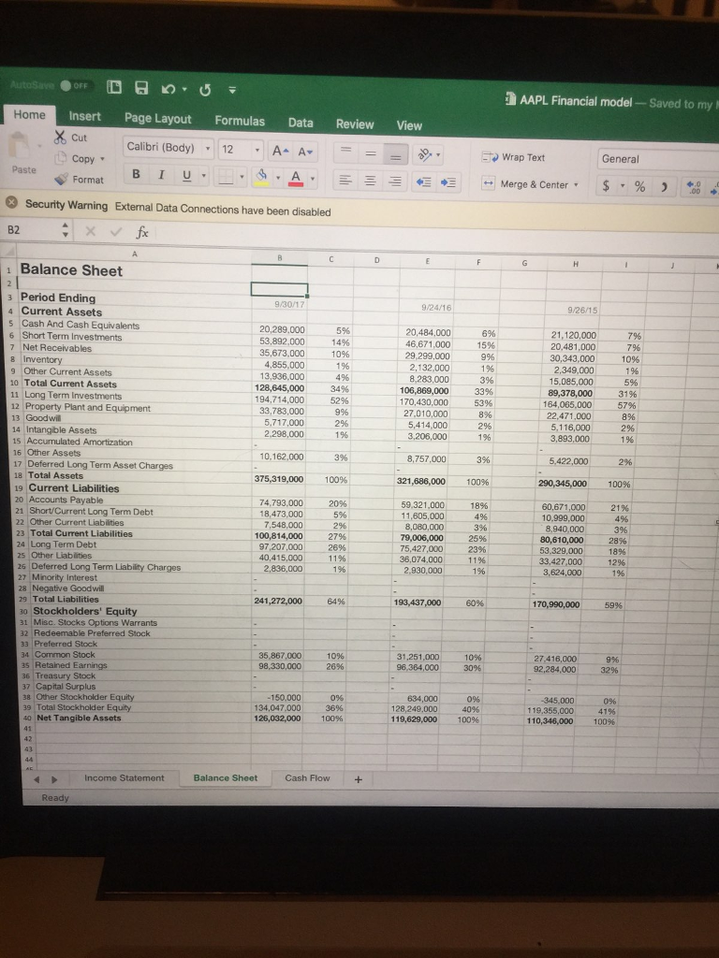Image resolution: width=719 pixels, height=958 pixels.
Task: Decrease font size with A-down icon
Action: click(305, 151)
